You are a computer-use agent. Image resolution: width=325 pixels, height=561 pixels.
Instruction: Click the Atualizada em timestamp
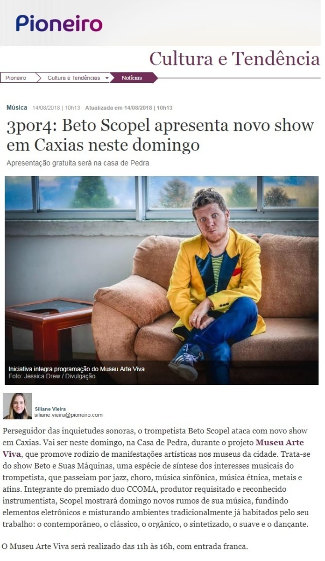129,108
